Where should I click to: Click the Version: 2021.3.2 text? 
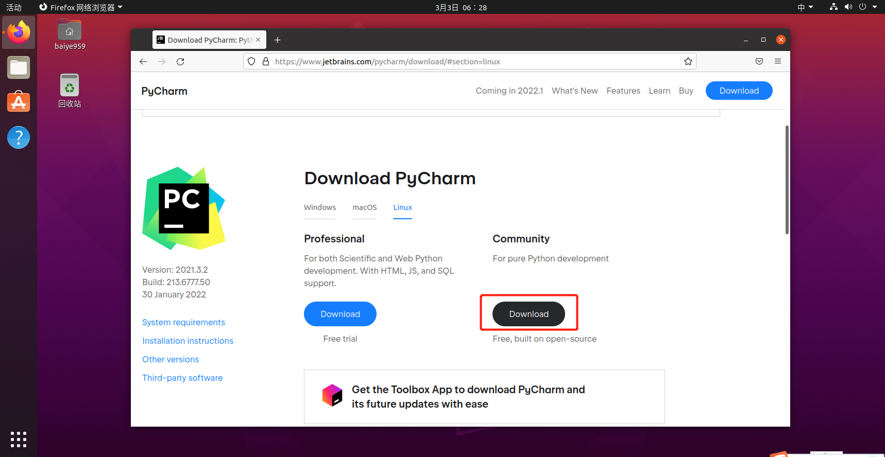(175, 270)
